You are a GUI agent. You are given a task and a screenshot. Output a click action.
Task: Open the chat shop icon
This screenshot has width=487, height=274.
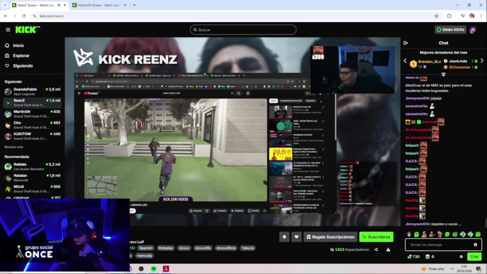[427, 256]
